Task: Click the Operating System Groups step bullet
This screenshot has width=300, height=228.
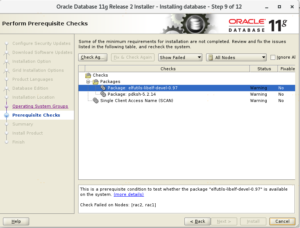Action: tap(6, 107)
